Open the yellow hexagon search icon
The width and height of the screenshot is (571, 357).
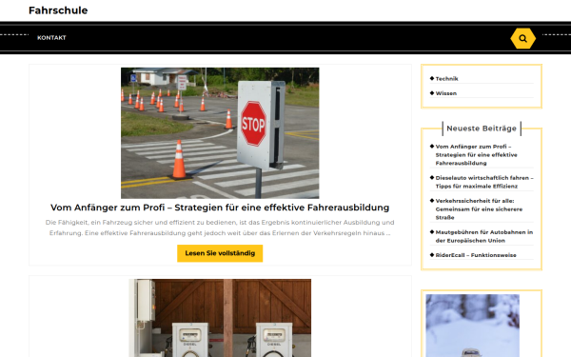[522, 38]
